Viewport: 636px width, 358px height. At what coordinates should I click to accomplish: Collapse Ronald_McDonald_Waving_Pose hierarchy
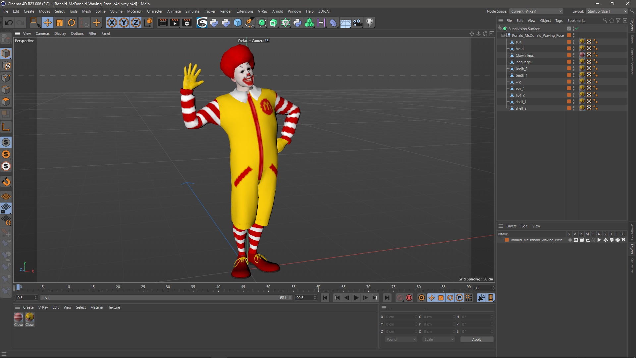[503, 35]
